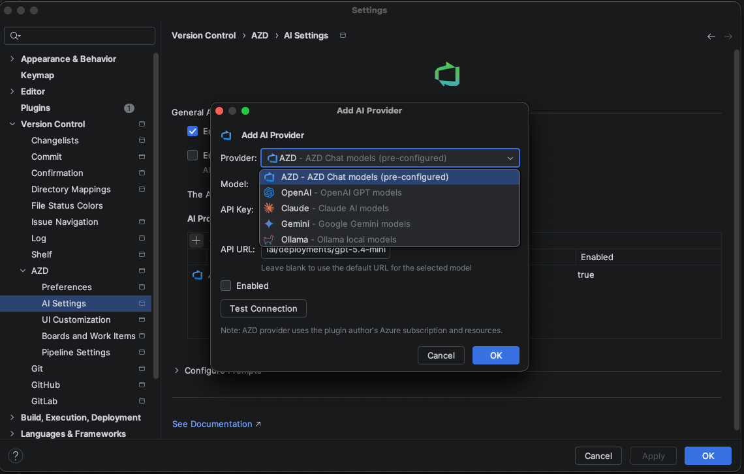Select GitLab settings page

(x=44, y=401)
